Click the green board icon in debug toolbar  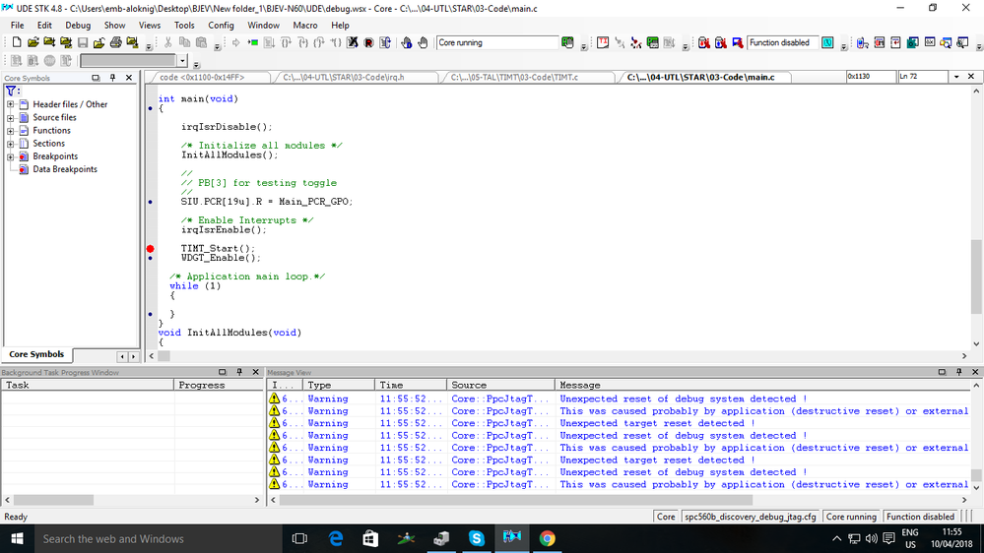pos(653,42)
